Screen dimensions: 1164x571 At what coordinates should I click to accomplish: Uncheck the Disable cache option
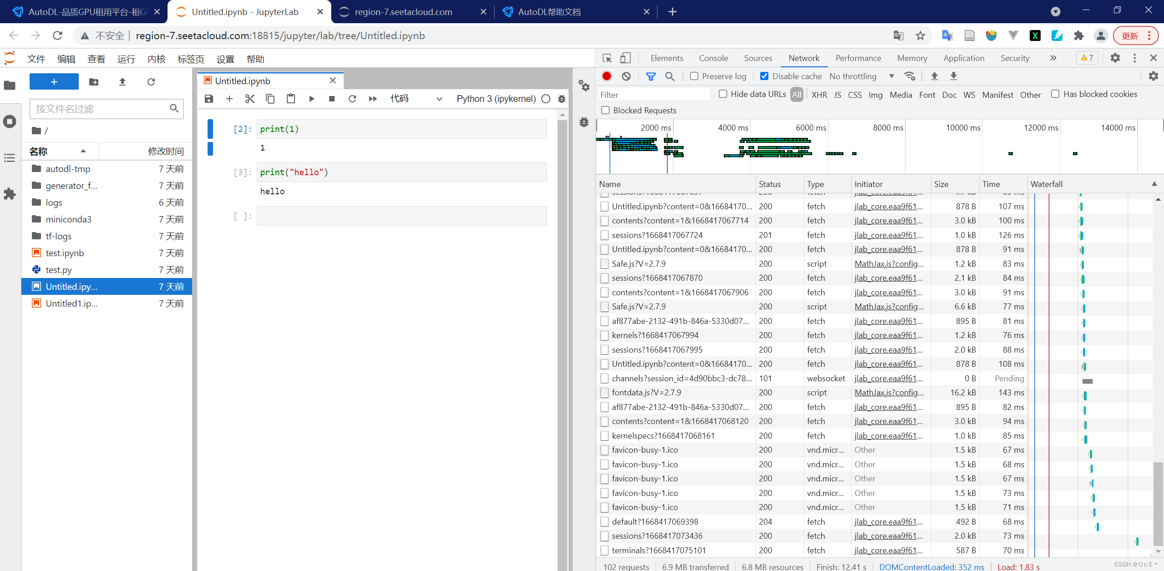coord(765,76)
